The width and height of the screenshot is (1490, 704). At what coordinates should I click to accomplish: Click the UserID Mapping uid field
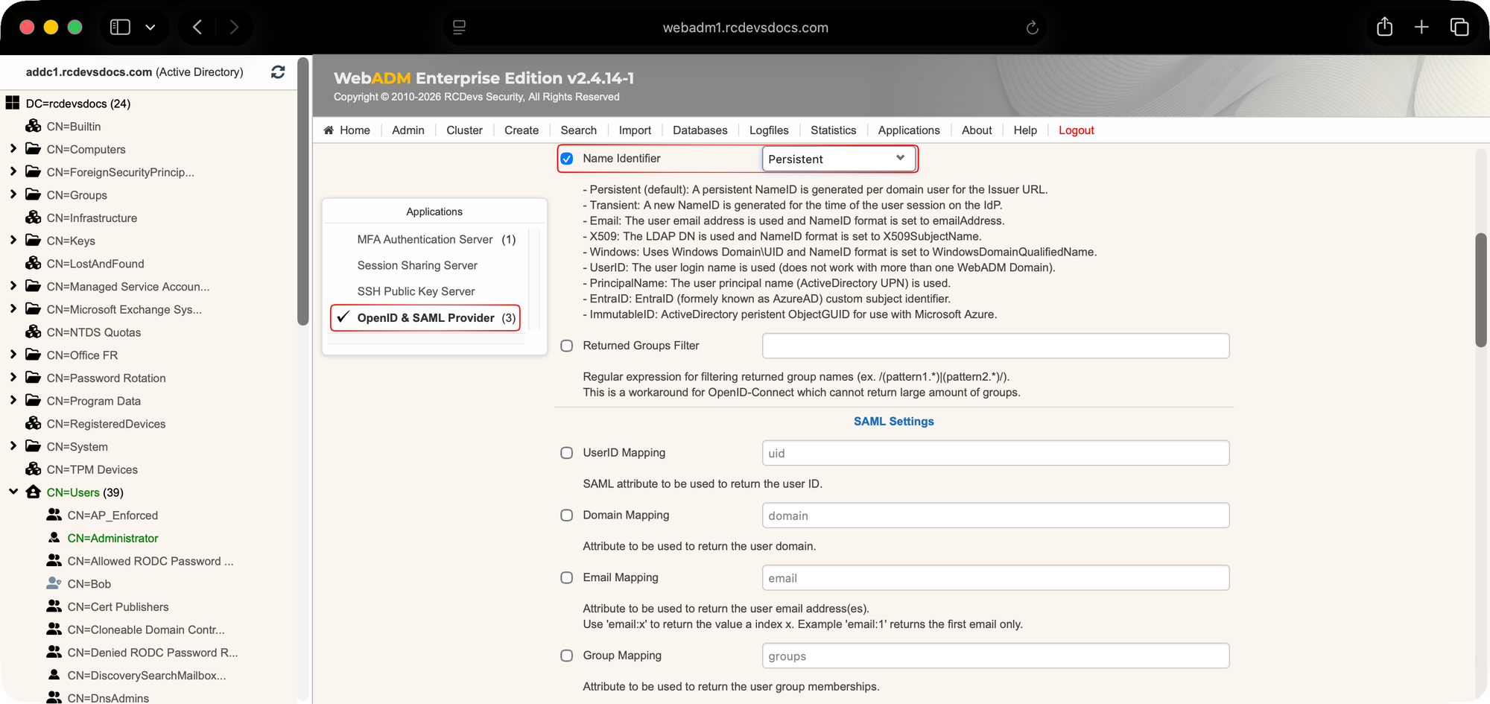coord(995,453)
